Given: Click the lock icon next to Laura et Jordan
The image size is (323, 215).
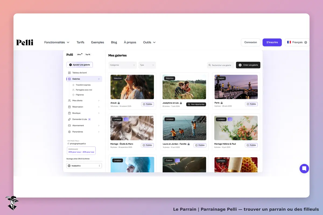Looking at the screenshot, I should pos(189,144).
